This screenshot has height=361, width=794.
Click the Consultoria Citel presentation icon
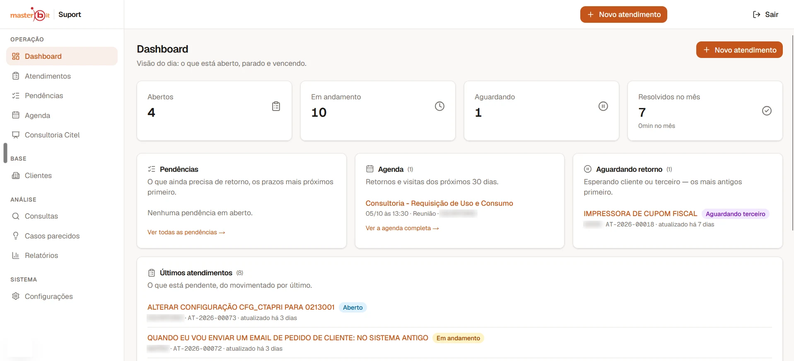[x=16, y=135]
